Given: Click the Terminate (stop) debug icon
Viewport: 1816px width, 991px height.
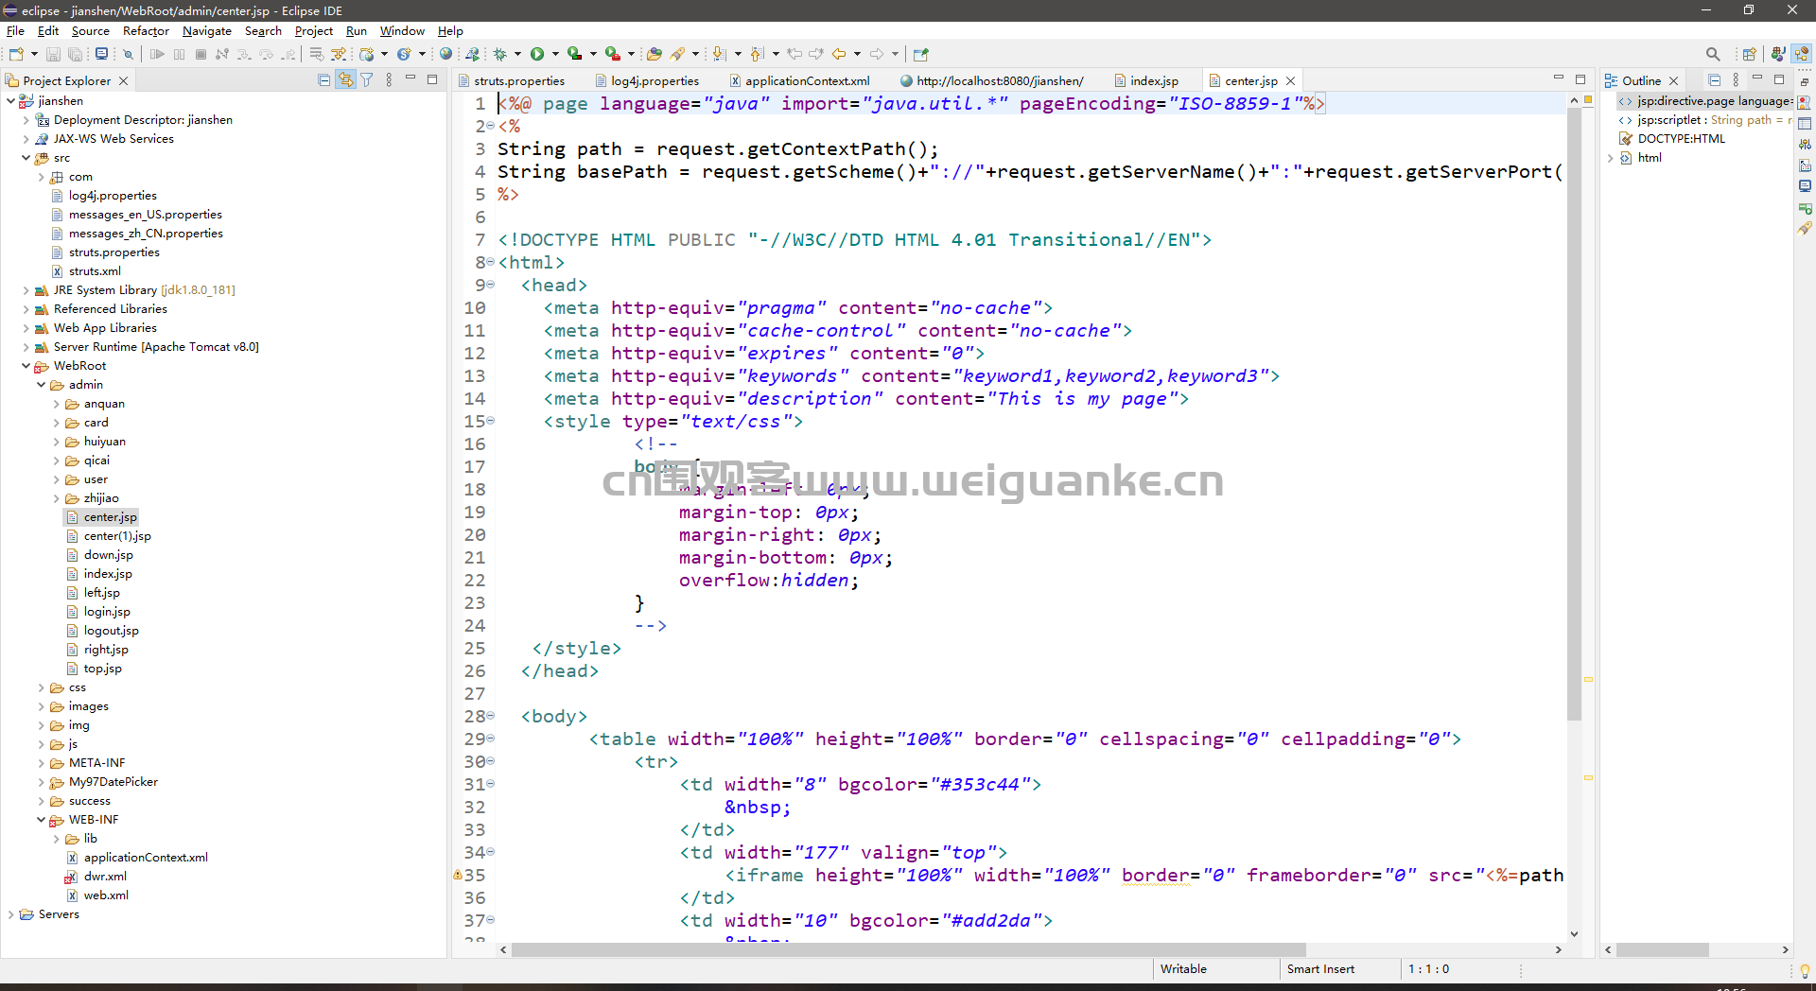Looking at the screenshot, I should [x=201, y=54].
